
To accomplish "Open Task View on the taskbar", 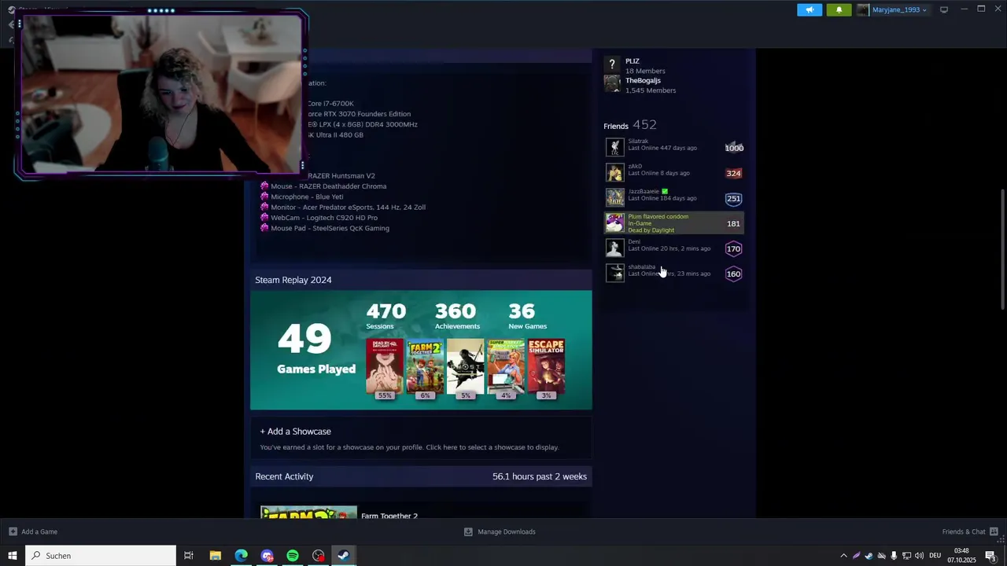I will coord(189,556).
